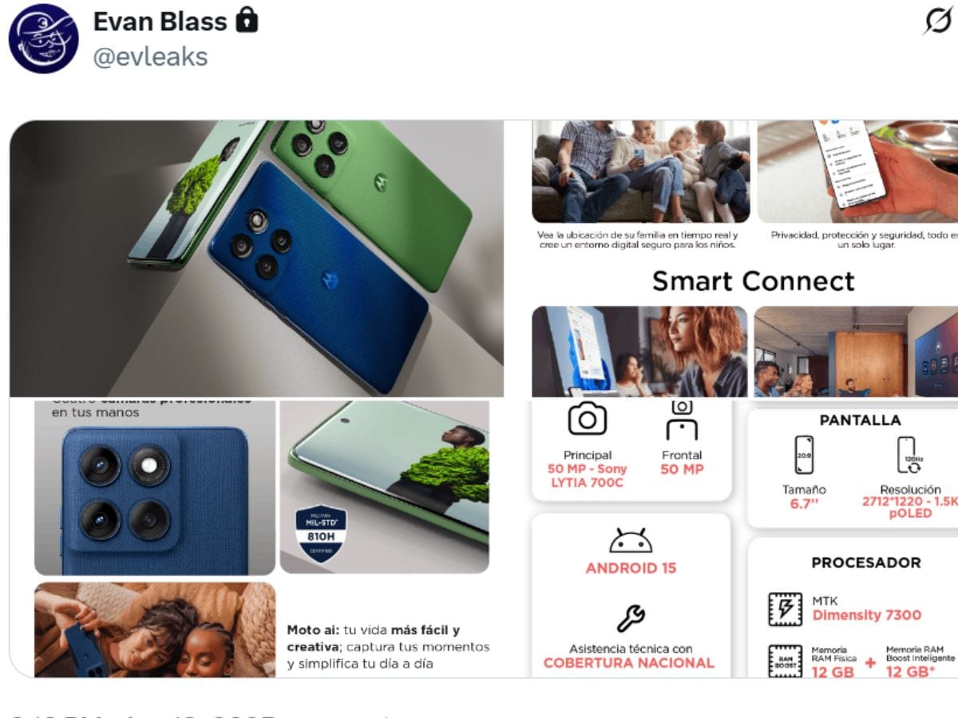This screenshot has height=718, width=958.
Task: Click the front camera icon above Frontal
Action: coord(682,420)
